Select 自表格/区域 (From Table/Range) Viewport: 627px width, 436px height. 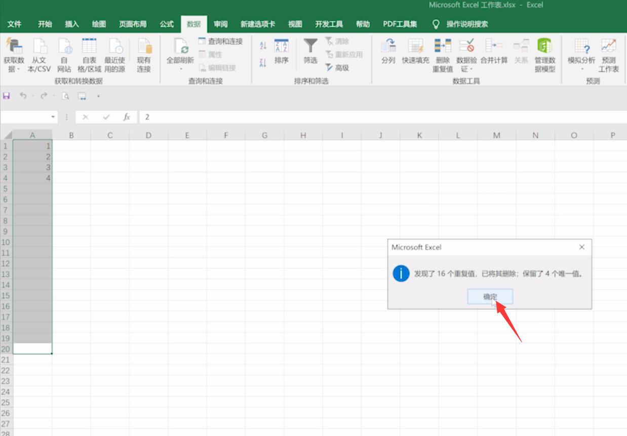89,55
